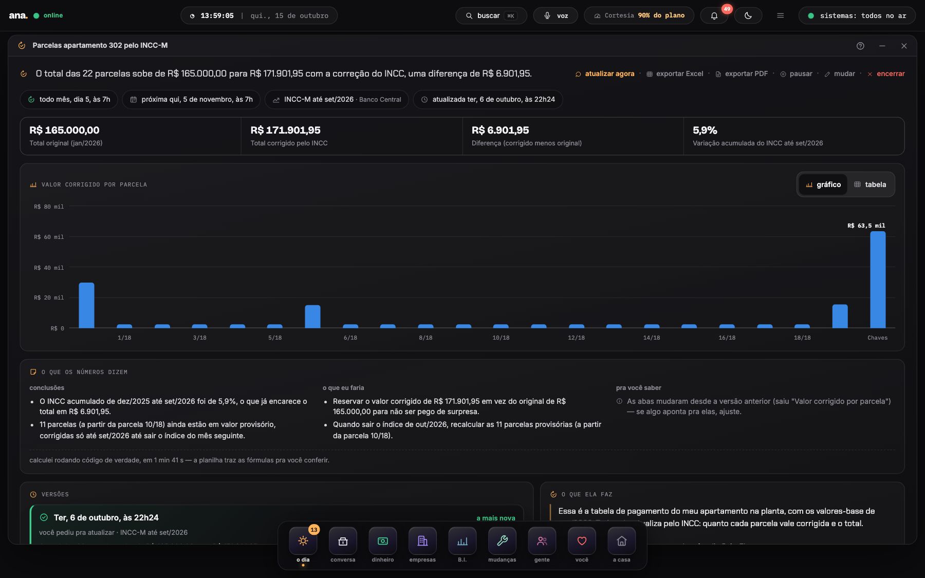Click the 'INCC-M até set/2026' chip
Image resolution: width=925 pixels, height=578 pixels.
coord(337,99)
